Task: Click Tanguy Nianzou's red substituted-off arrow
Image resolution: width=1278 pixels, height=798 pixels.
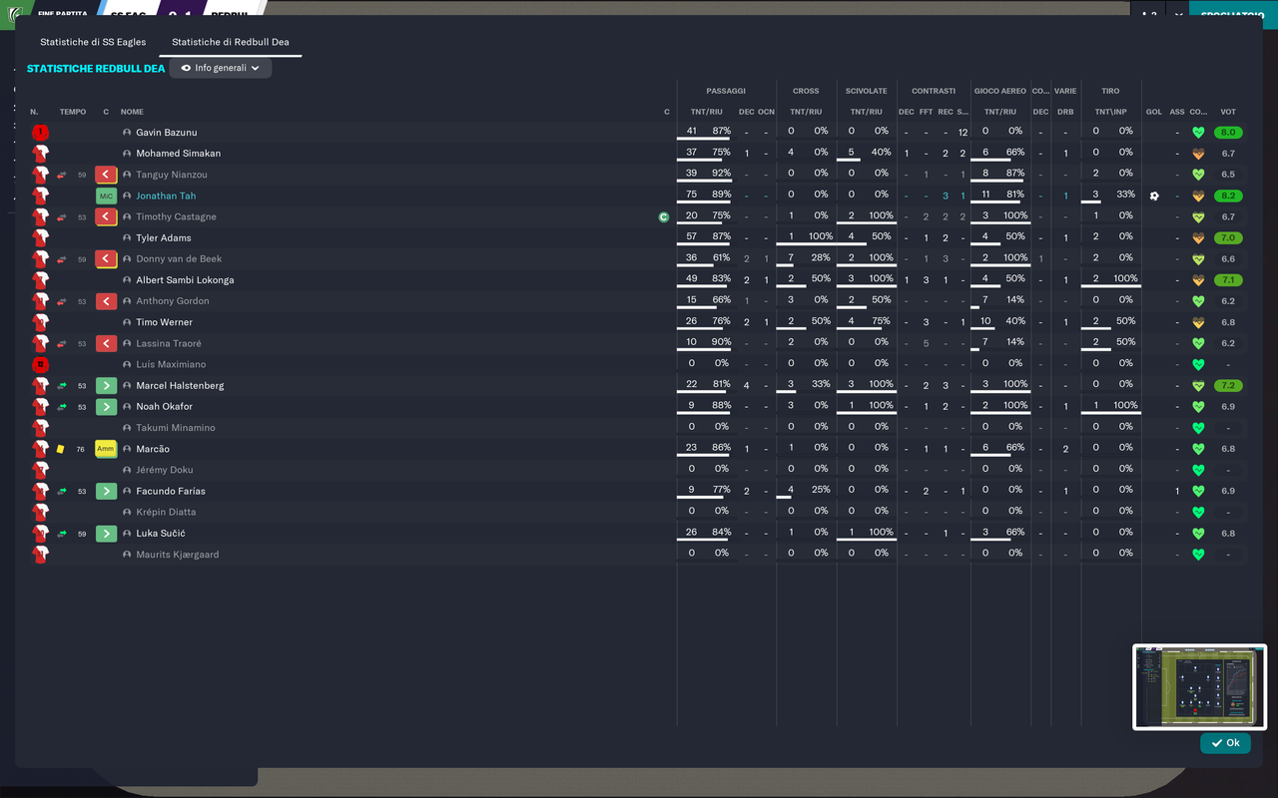Action: tap(106, 175)
